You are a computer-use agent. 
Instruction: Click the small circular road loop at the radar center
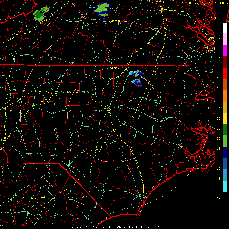(107, 108)
